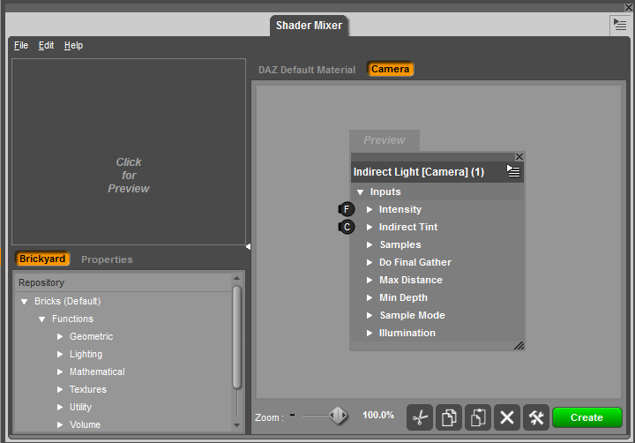Expand the Lighting category
Viewport: 635px width, 443px height.
tap(60, 354)
